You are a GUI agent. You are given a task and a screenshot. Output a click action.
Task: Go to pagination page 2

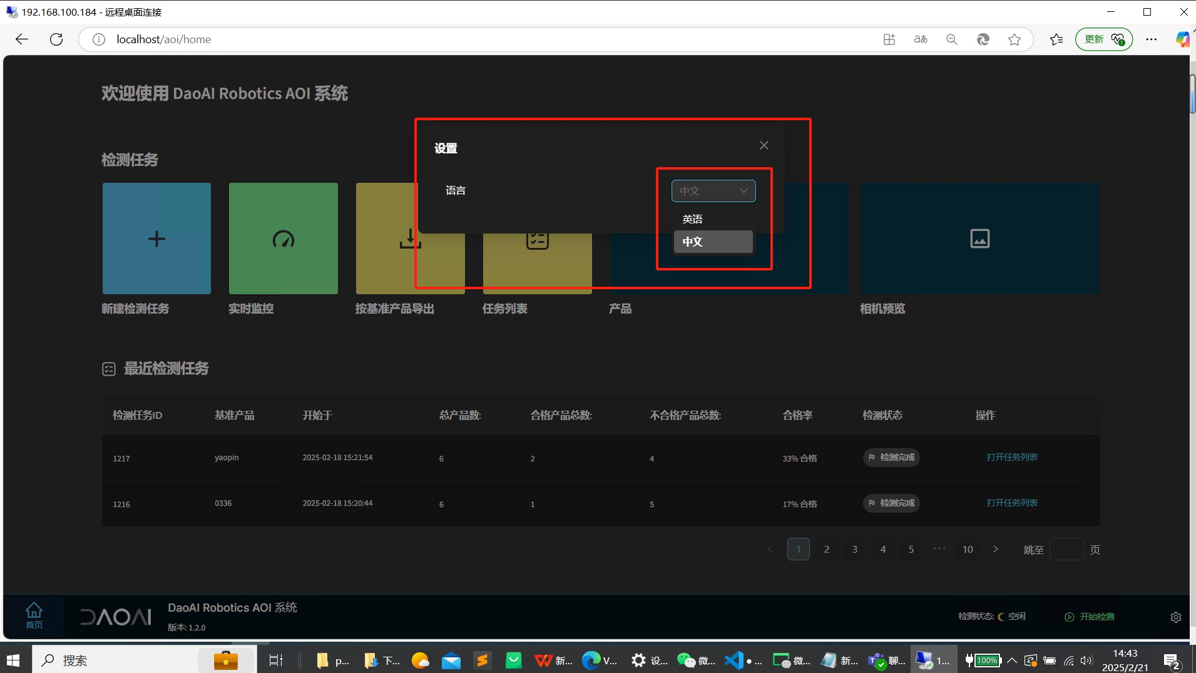pos(827,549)
